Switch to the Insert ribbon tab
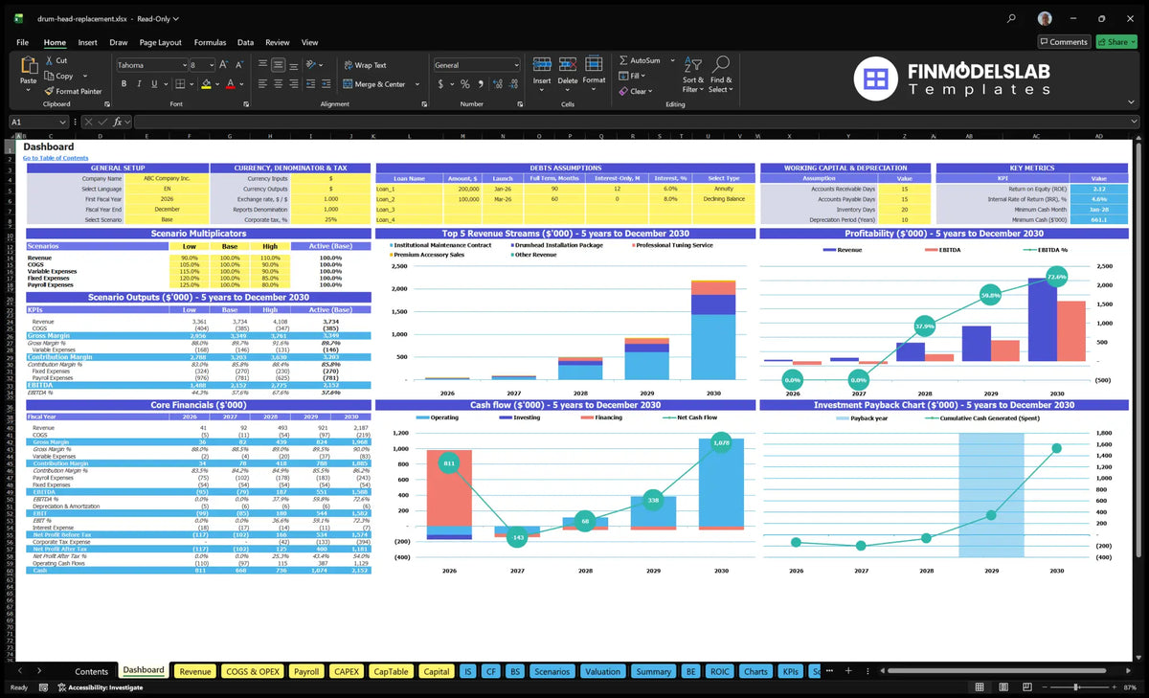 [x=87, y=42]
